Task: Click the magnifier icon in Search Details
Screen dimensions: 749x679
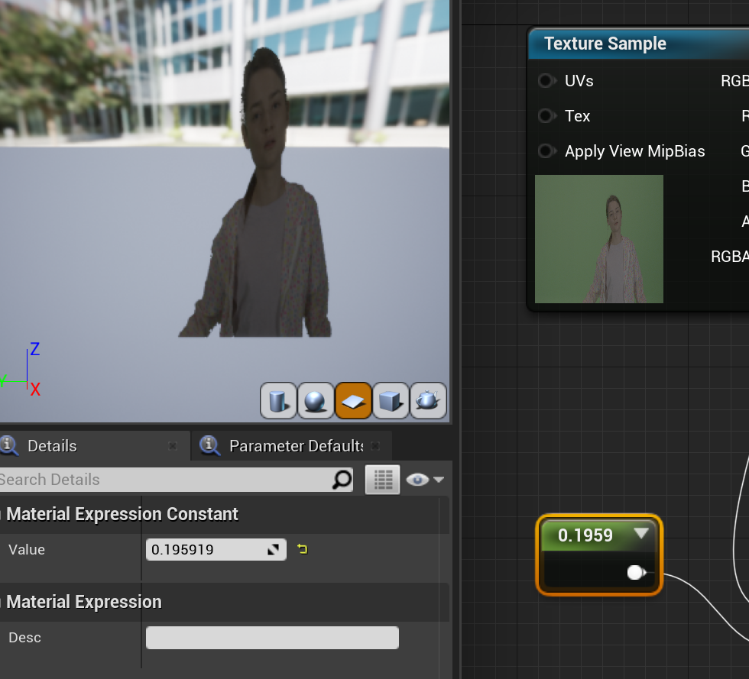Action: click(342, 480)
